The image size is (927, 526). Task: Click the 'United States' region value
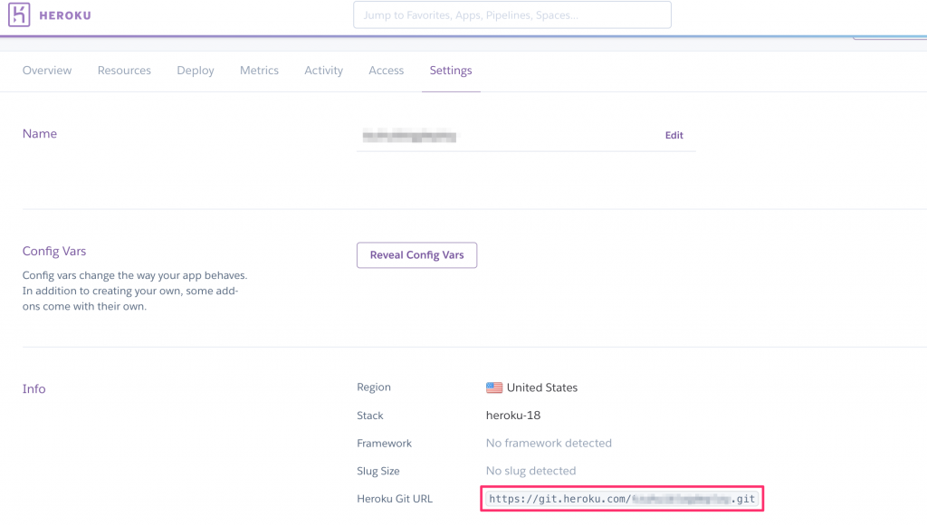[542, 387]
